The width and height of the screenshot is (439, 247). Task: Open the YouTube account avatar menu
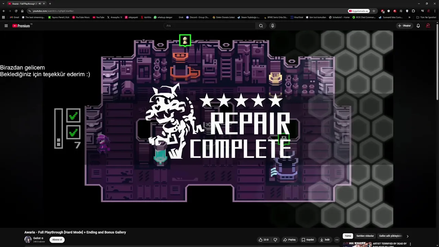pos(428,26)
